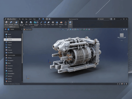The image size is (132, 99).
Task: Expand the arrow below the eraser-like icon
Action: (48, 27)
